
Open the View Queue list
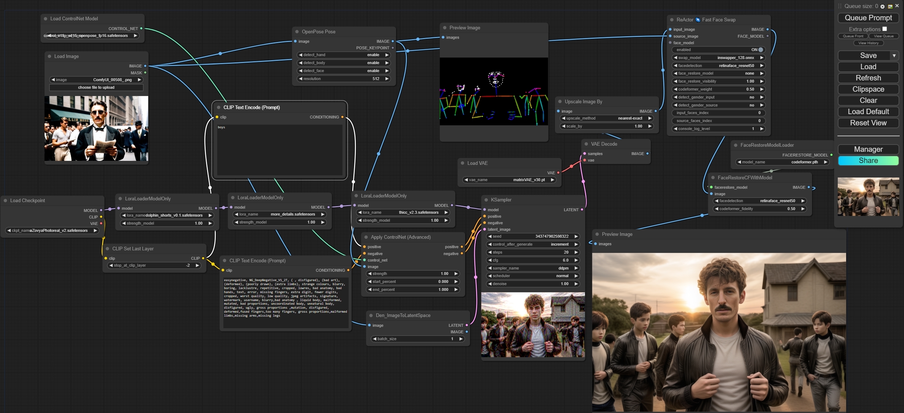coord(883,36)
